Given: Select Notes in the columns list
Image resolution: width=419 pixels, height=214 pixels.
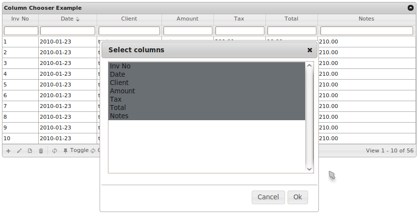Looking at the screenshot, I should click(119, 116).
